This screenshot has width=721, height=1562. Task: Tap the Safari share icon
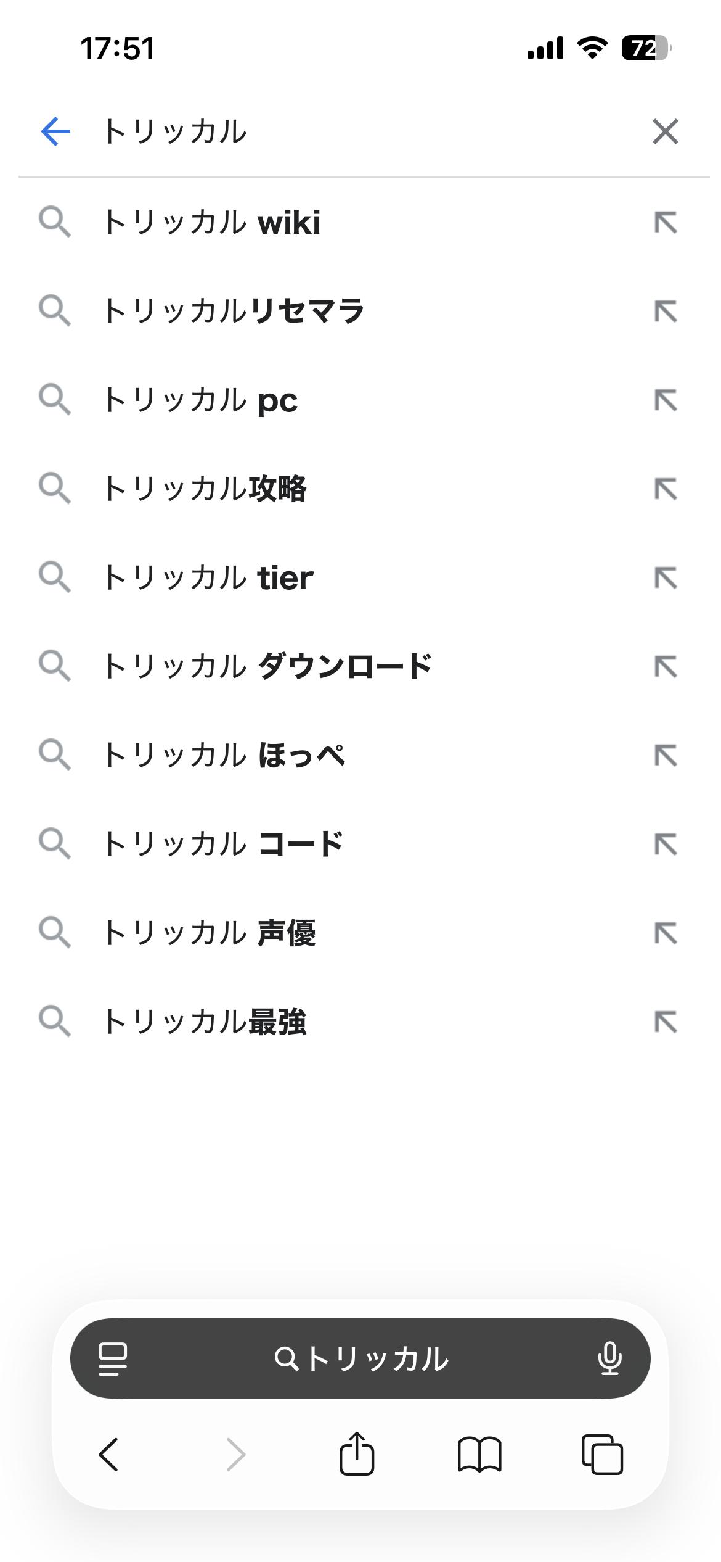pyautogui.click(x=357, y=1454)
